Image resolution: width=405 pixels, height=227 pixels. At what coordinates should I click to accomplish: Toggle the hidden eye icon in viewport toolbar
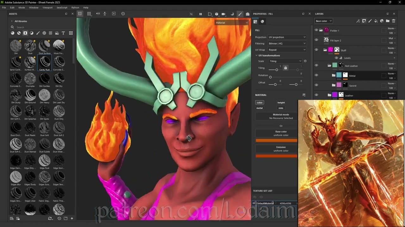pos(191,14)
